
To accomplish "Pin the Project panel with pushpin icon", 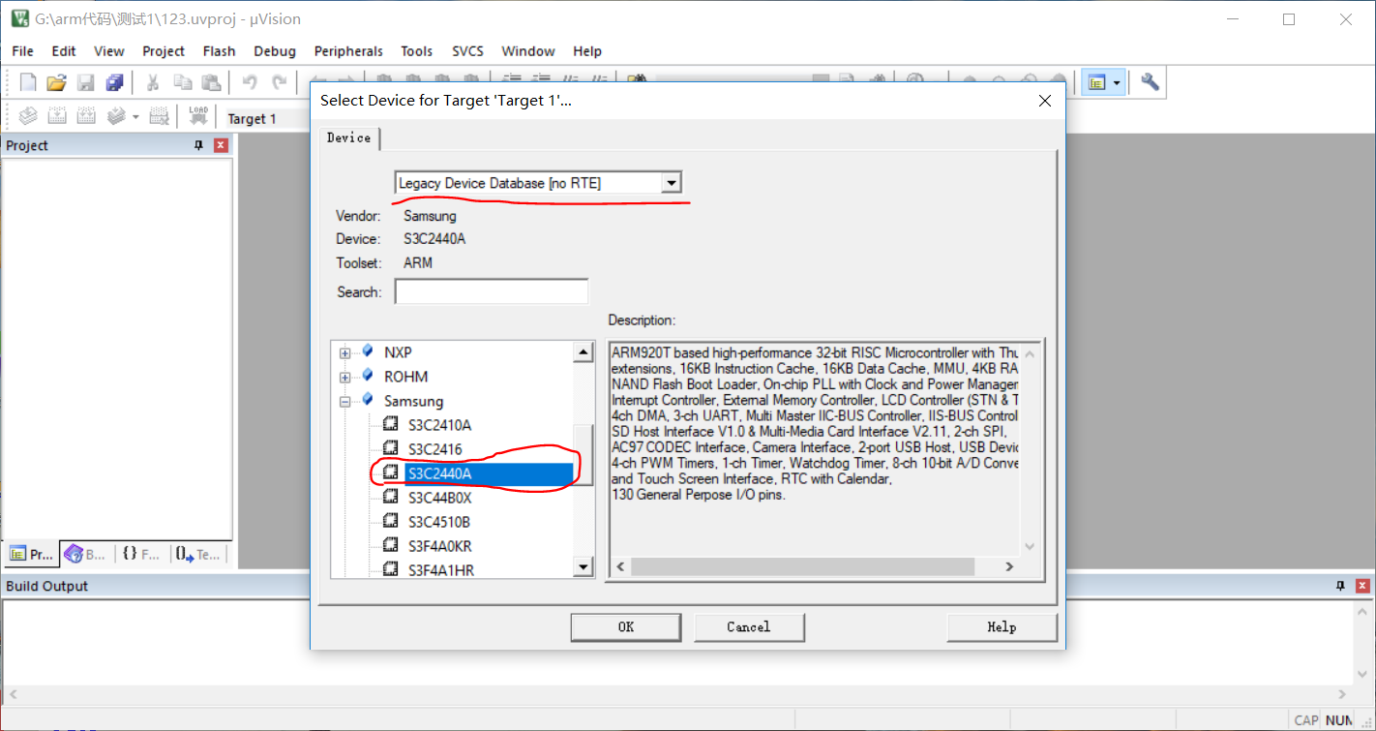I will click(199, 145).
